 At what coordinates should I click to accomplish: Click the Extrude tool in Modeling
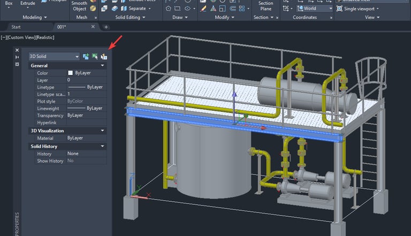coord(28,3)
